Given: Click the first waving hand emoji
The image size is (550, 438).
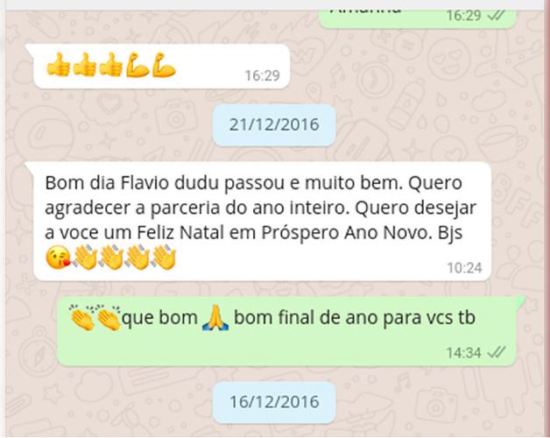Looking at the screenshot, I should [x=85, y=258].
